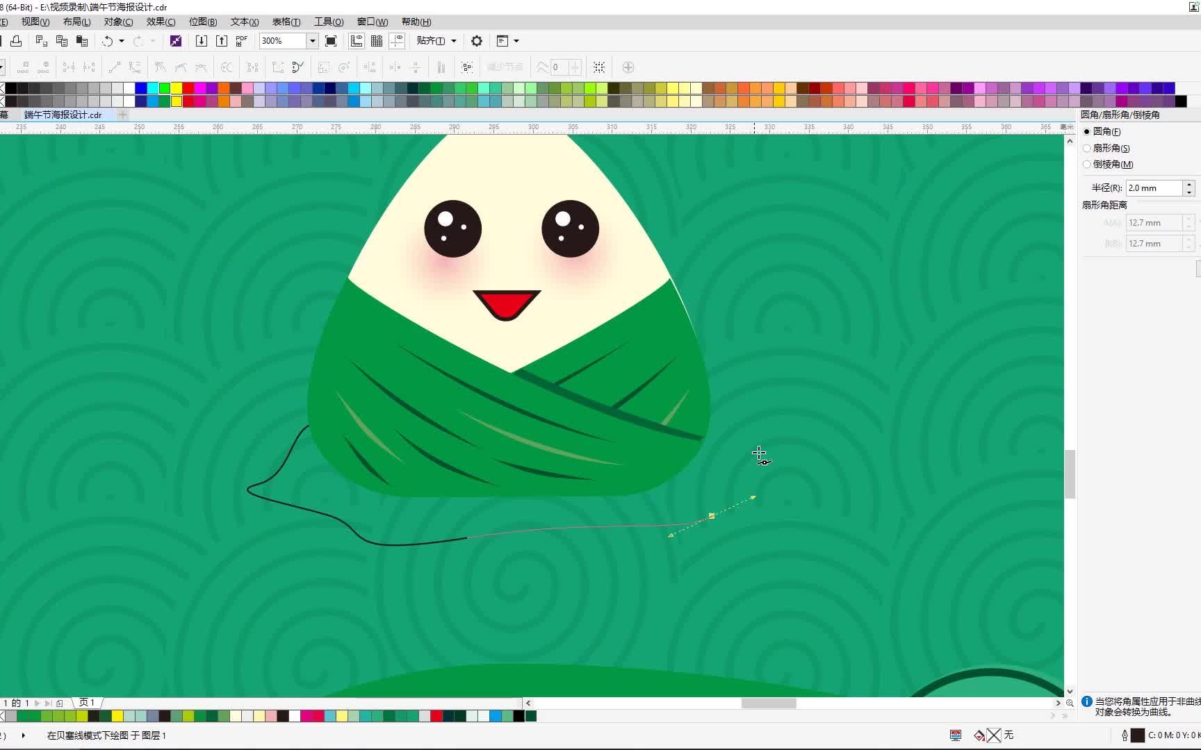
Task: Click the bounding box dotted-square icon
Action: [599, 67]
